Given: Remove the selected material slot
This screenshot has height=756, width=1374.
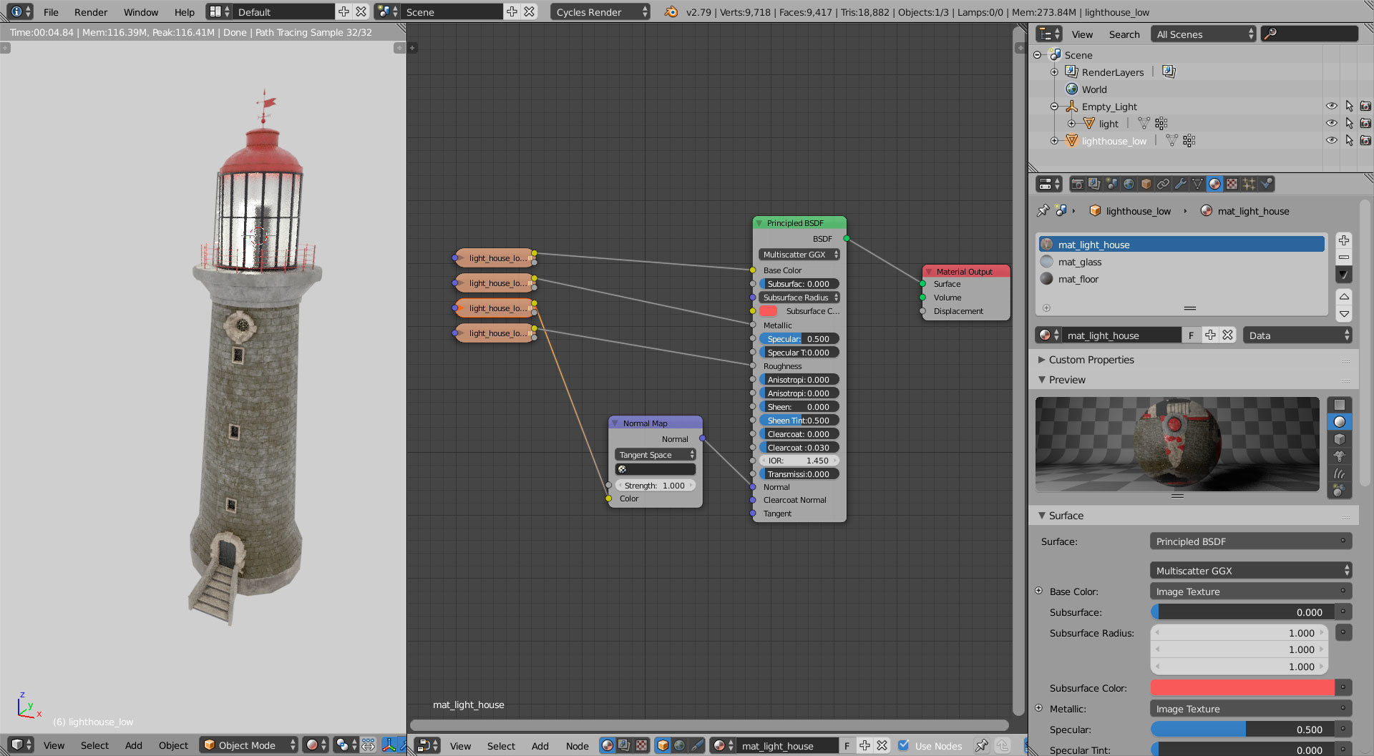Looking at the screenshot, I should pos(1344,257).
